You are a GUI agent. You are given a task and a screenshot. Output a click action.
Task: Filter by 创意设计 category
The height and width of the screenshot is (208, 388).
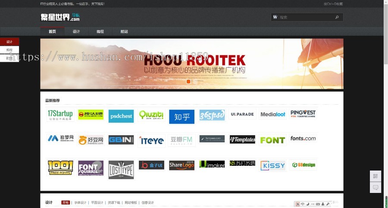click(x=147, y=202)
